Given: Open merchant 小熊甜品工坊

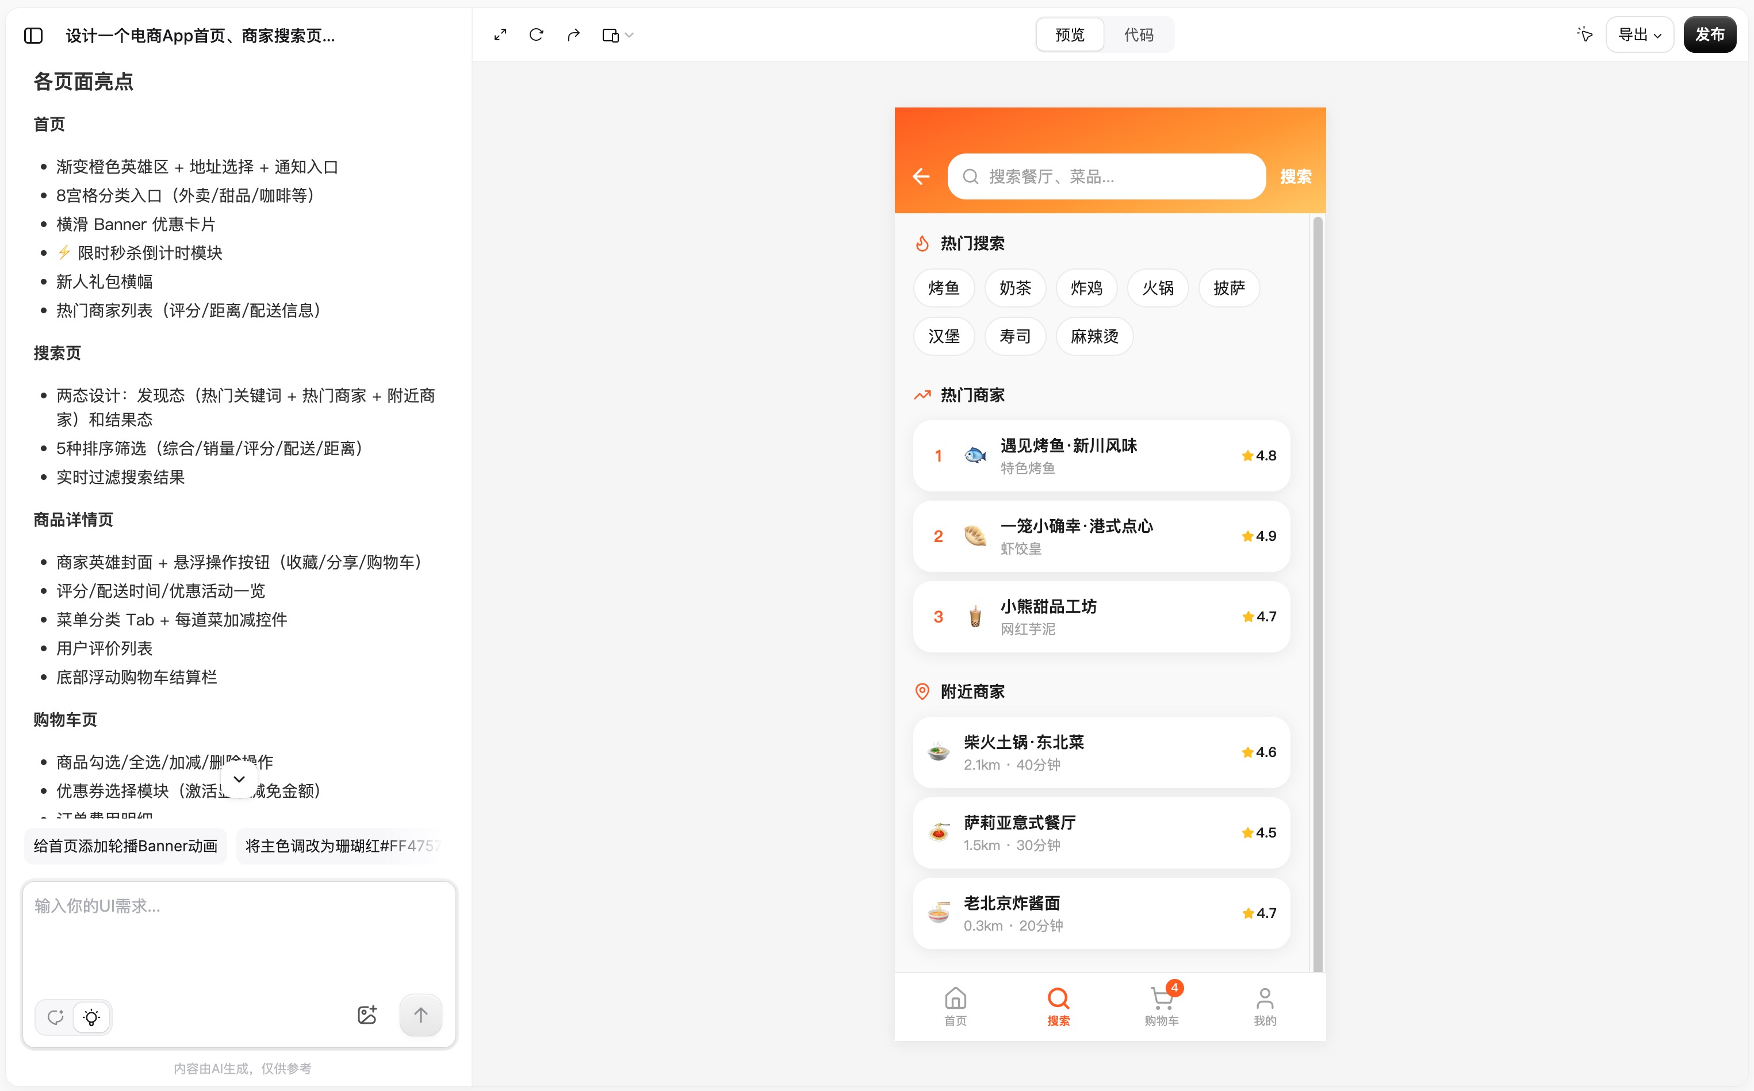Looking at the screenshot, I should [x=1101, y=617].
